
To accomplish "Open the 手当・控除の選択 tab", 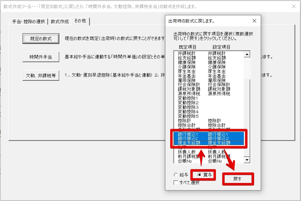I will [28, 22].
